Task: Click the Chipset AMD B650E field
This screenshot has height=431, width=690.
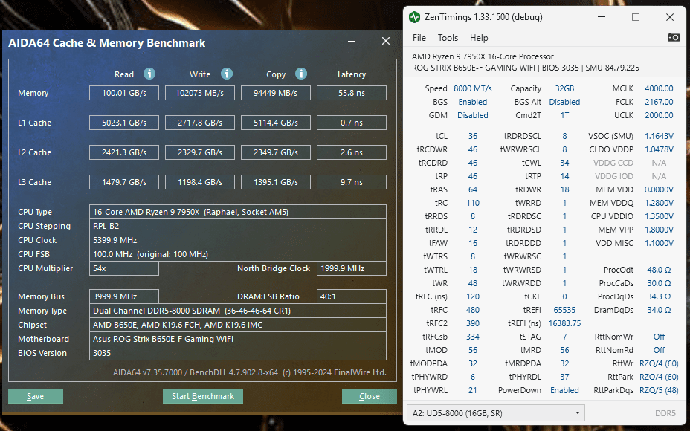Action: (x=238, y=325)
